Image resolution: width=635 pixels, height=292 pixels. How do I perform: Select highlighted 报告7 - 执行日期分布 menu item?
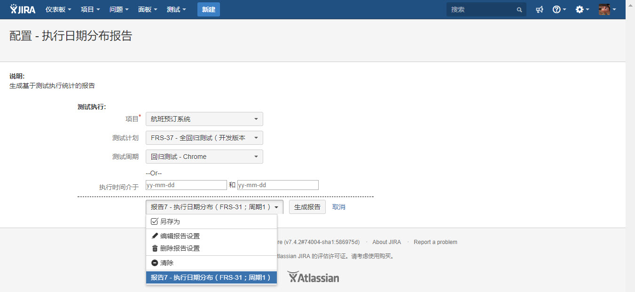click(x=212, y=277)
